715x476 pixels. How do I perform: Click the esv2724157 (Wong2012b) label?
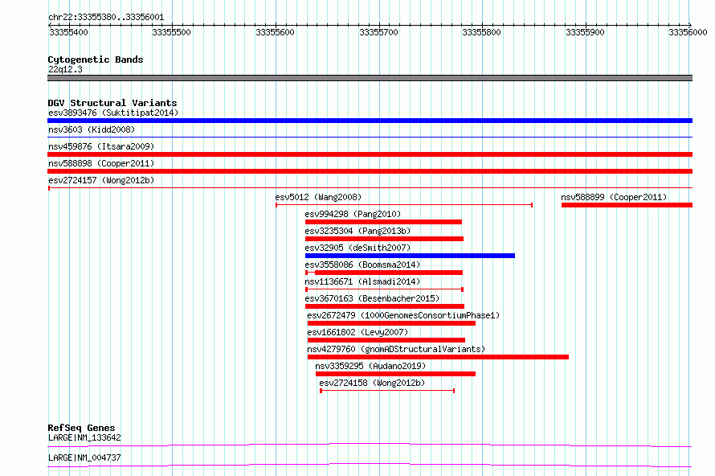pos(101,180)
